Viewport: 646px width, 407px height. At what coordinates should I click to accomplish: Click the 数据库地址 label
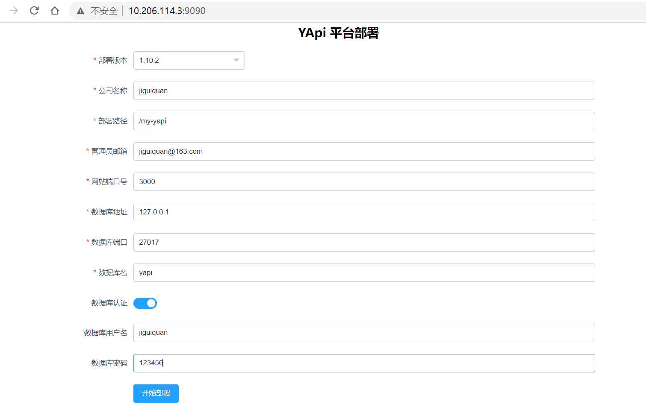[109, 212]
